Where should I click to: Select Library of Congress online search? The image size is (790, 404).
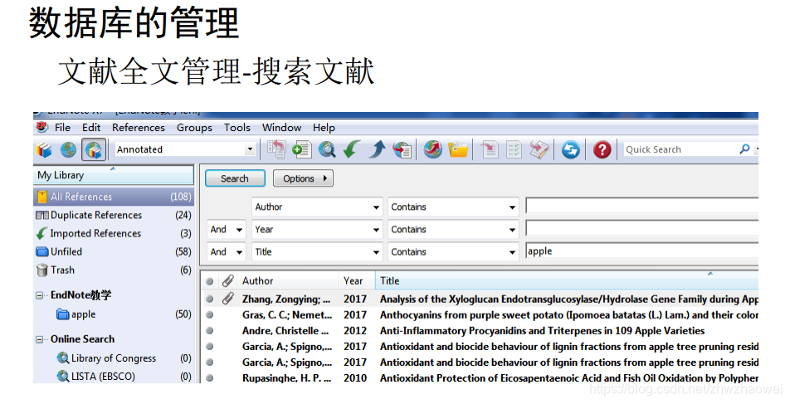tap(114, 358)
